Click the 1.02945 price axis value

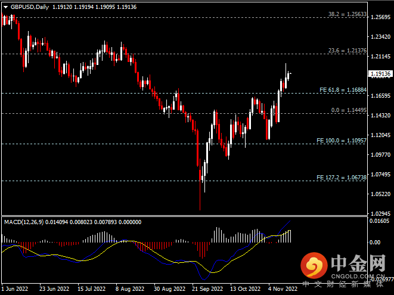pos(381,213)
